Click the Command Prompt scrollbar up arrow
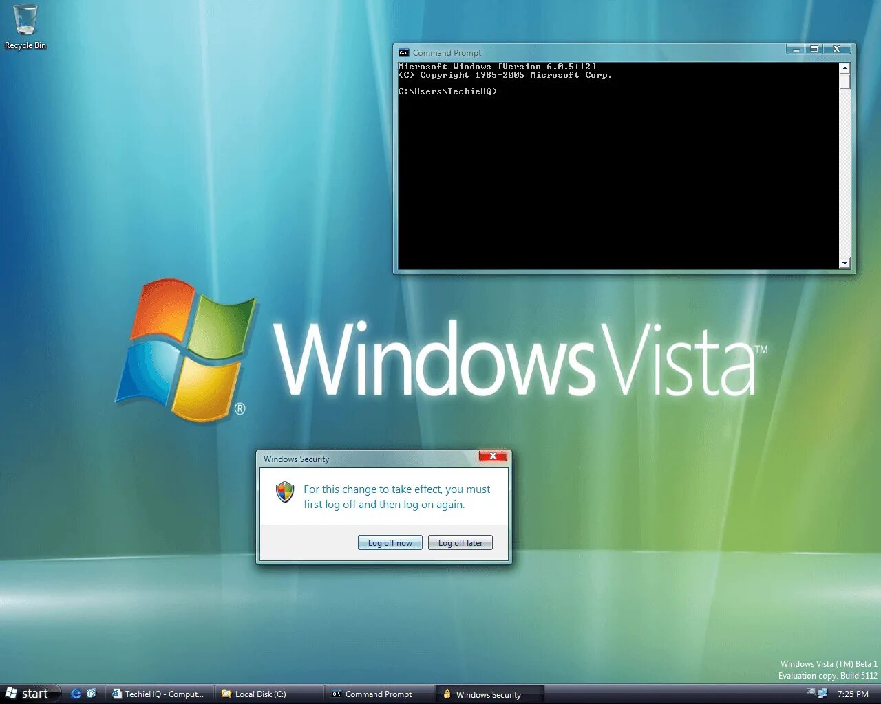This screenshot has width=881, height=704. [845, 68]
